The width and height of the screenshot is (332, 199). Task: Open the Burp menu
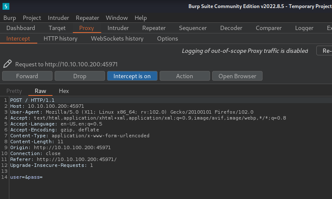[x=10, y=18]
